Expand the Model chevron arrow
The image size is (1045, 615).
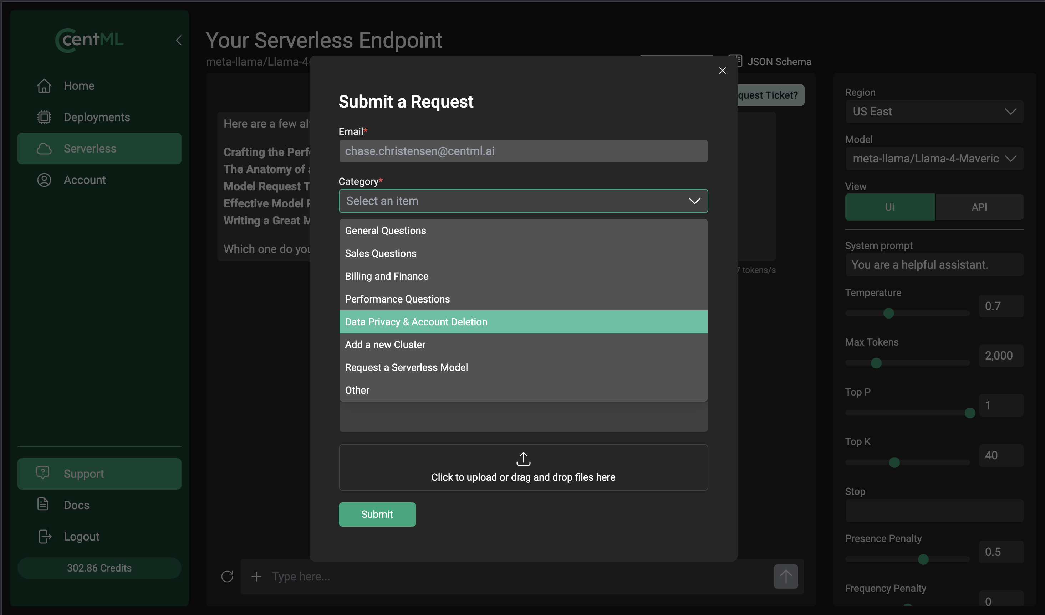1010,159
